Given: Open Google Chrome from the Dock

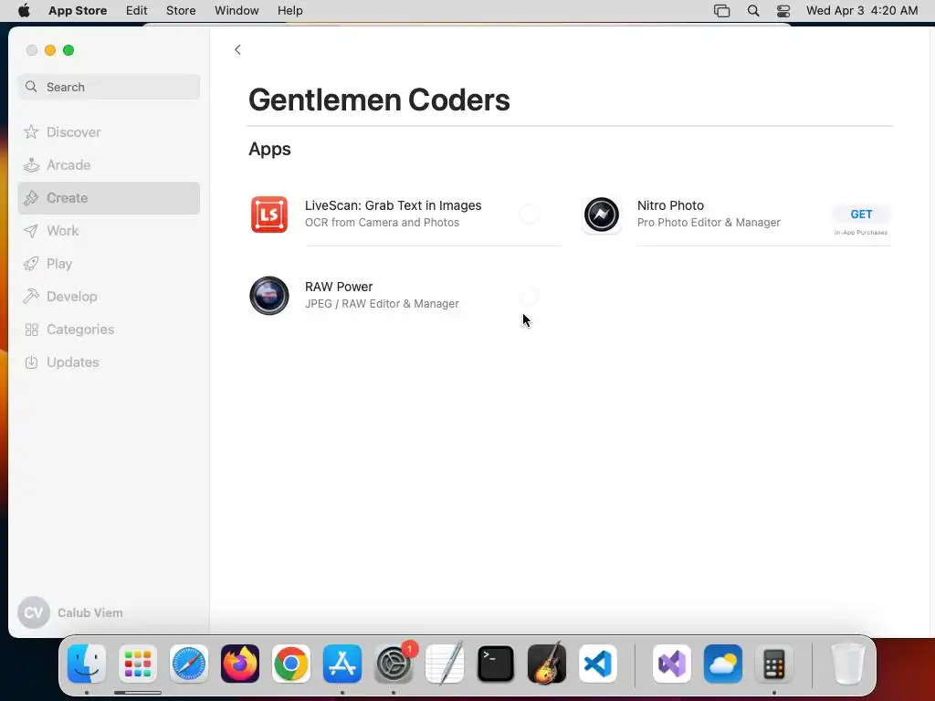Looking at the screenshot, I should (291, 664).
